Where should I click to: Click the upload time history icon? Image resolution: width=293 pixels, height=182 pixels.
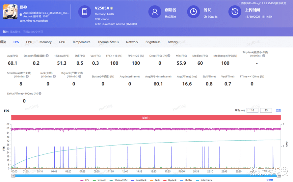235,12
